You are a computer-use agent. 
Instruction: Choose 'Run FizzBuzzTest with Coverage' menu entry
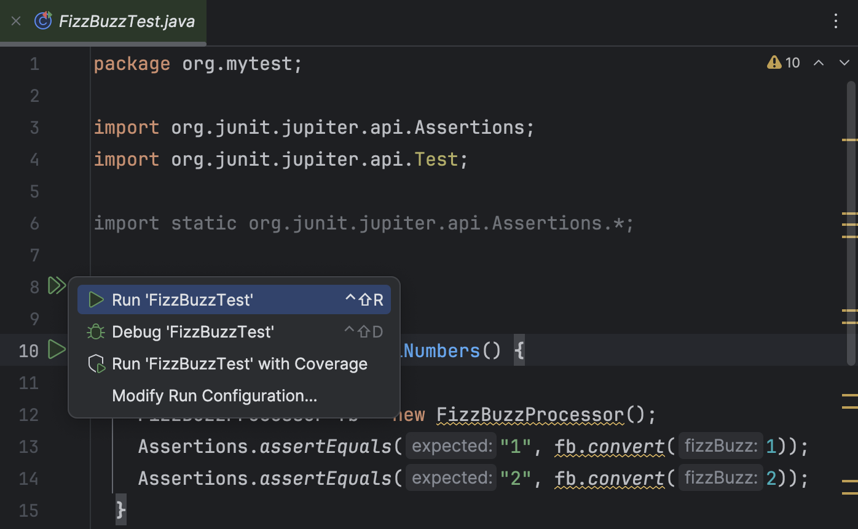[x=240, y=363]
